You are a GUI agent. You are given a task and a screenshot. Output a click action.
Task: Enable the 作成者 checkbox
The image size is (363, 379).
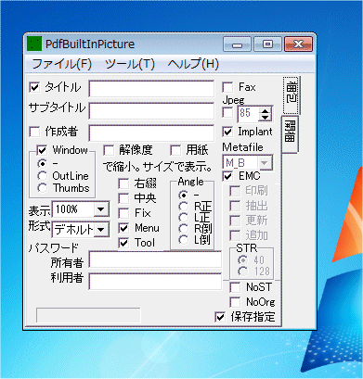click(x=34, y=132)
